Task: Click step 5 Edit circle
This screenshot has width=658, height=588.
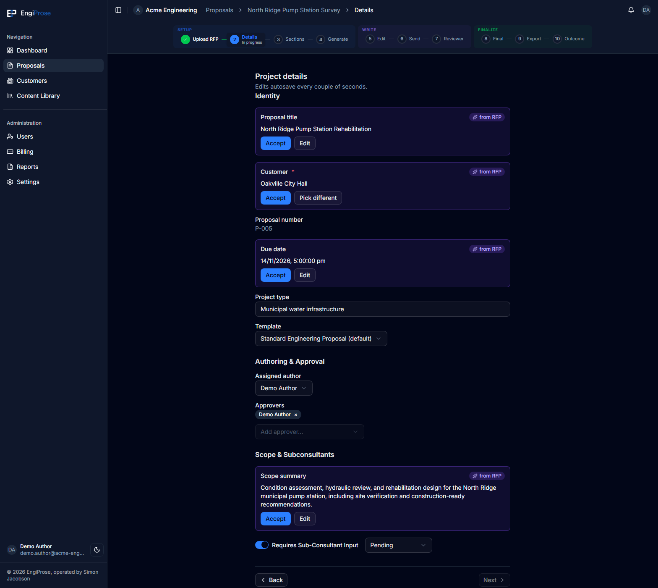Action: (370, 39)
